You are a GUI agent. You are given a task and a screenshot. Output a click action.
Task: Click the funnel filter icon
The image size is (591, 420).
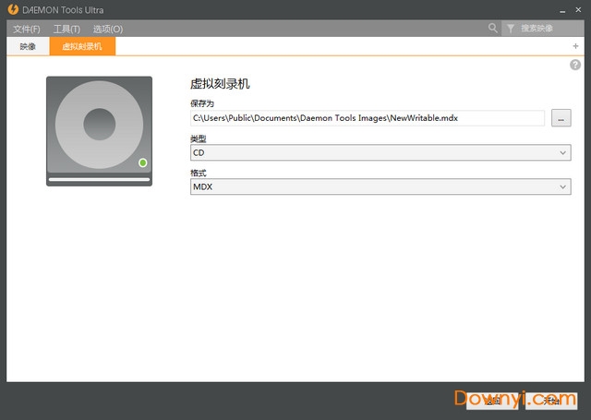(511, 29)
